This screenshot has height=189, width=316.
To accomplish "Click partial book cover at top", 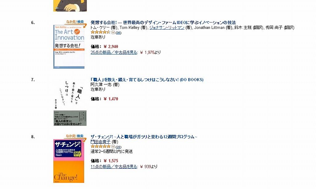I will [70, 6].
